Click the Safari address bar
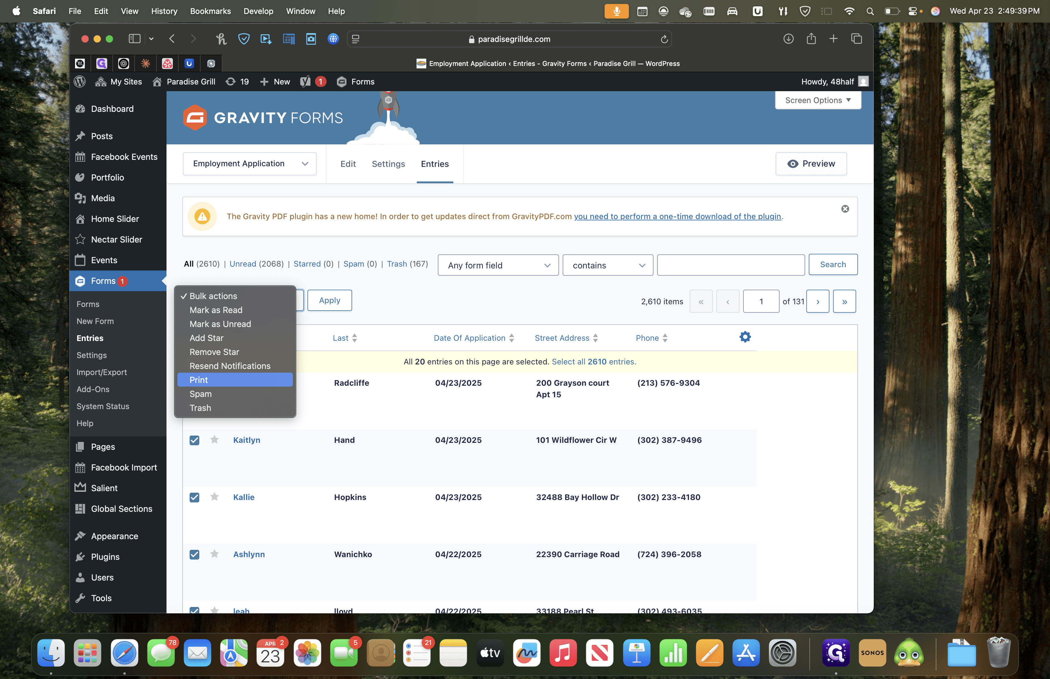The width and height of the screenshot is (1050, 679). 509,39
